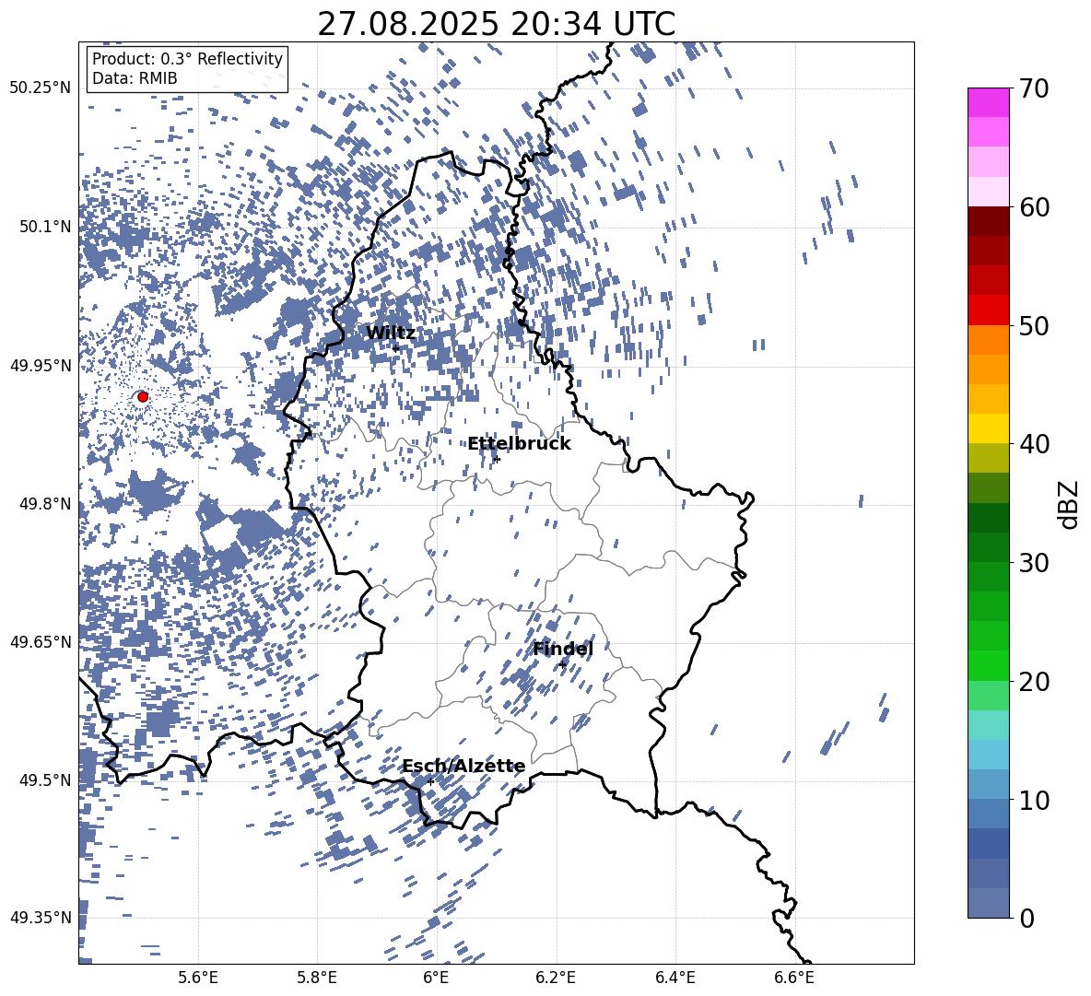The image size is (1091, 996).
Task: Click the Wiltz station cross marker
Action: click(x=396, y=348)
